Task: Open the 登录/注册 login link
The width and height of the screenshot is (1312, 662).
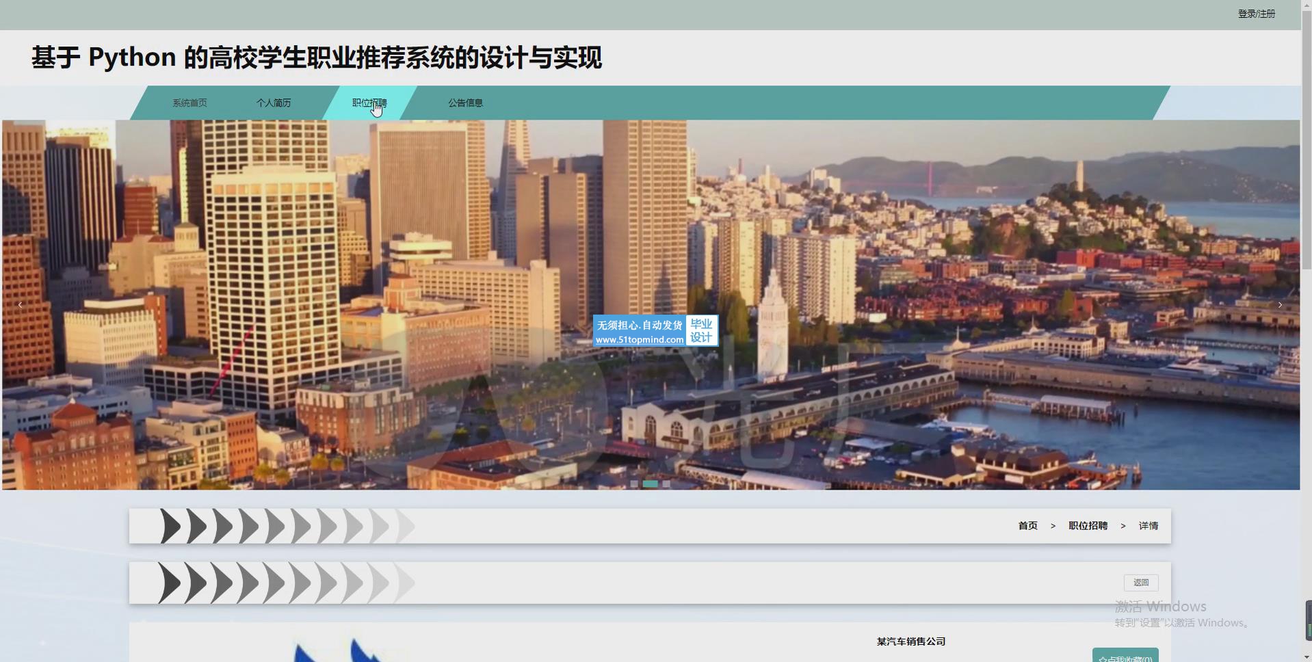Action: coord(1256,14)
